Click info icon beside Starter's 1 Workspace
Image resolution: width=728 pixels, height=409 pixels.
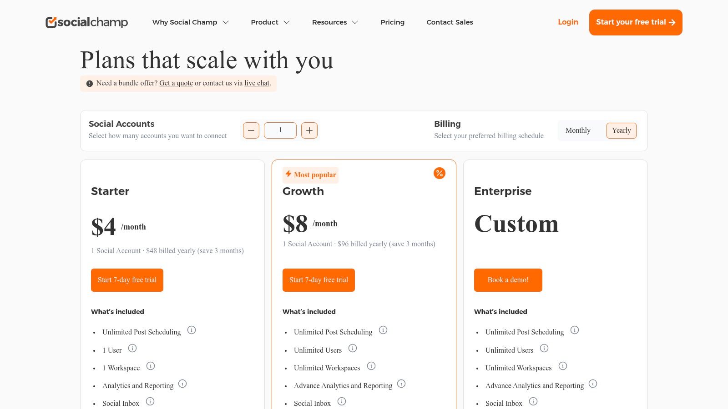click(151, 366)
